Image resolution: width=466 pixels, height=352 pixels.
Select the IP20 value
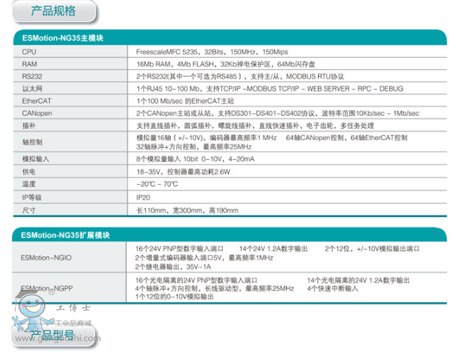(x=143, y=198)
